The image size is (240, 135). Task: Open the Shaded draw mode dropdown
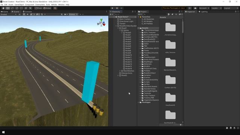[8, 14]
